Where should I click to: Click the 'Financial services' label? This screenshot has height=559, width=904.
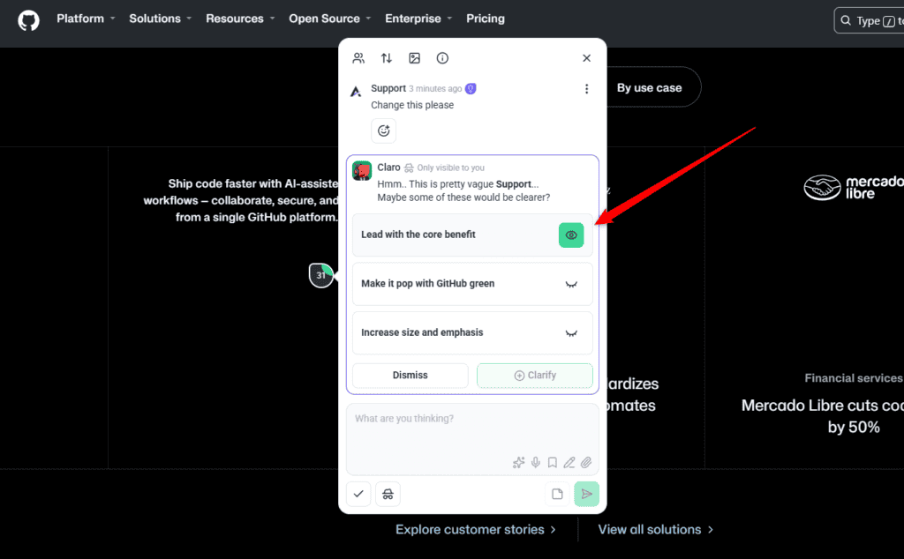tap(854, 378)
